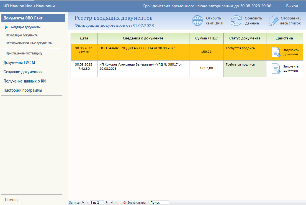Click inside the Поиск search field
Viewport: 306px width, 205px height.
point(159,202)
